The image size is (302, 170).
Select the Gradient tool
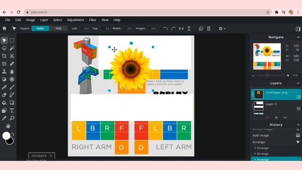[12, 102]
